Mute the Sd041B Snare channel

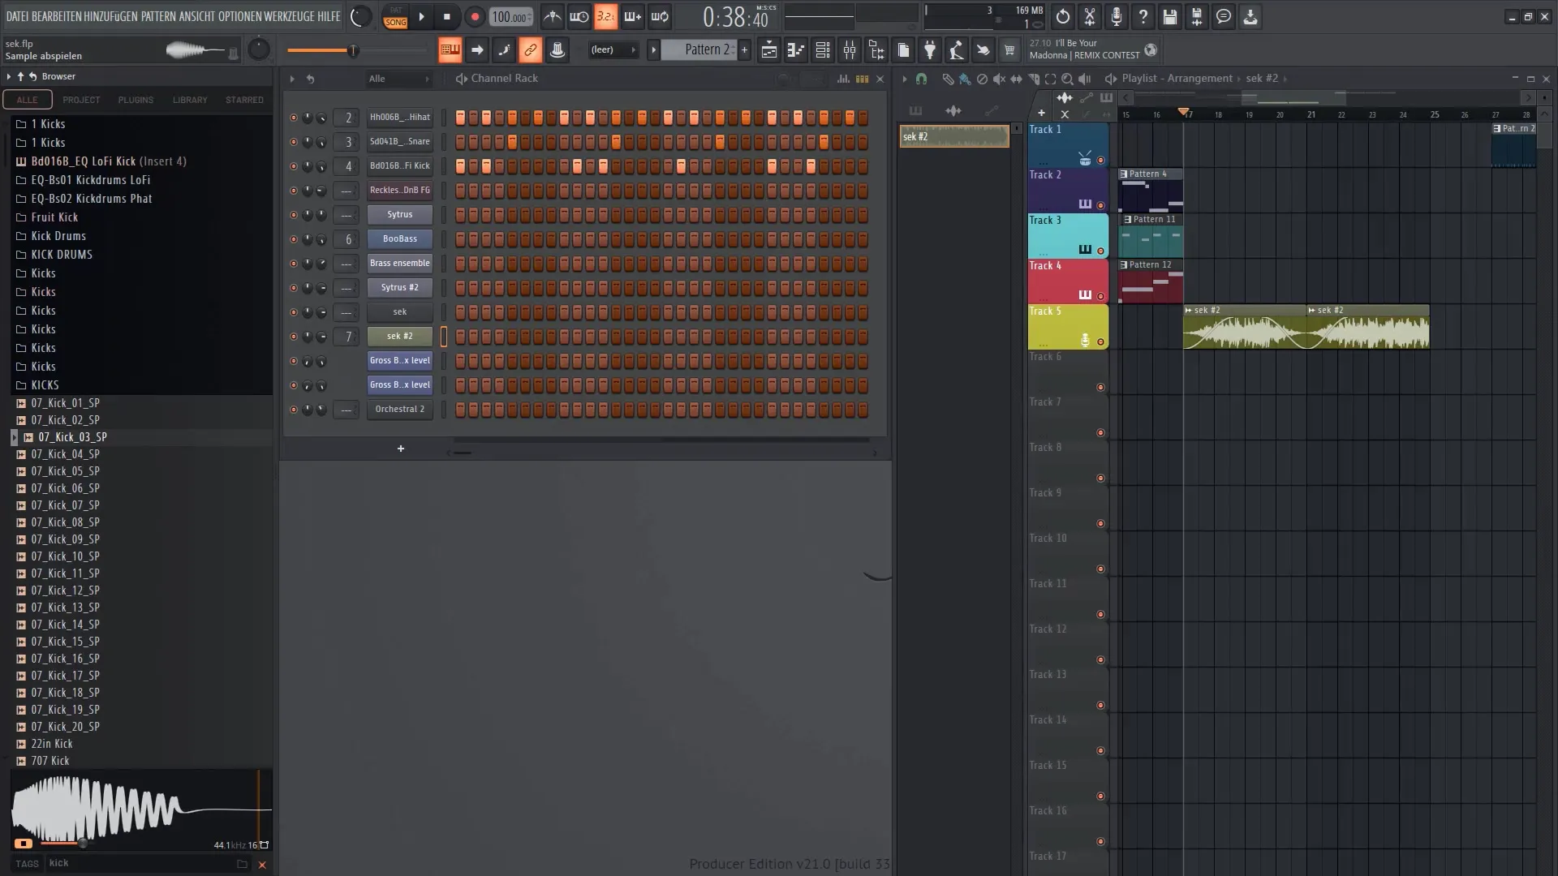click(x=293, y=142)
